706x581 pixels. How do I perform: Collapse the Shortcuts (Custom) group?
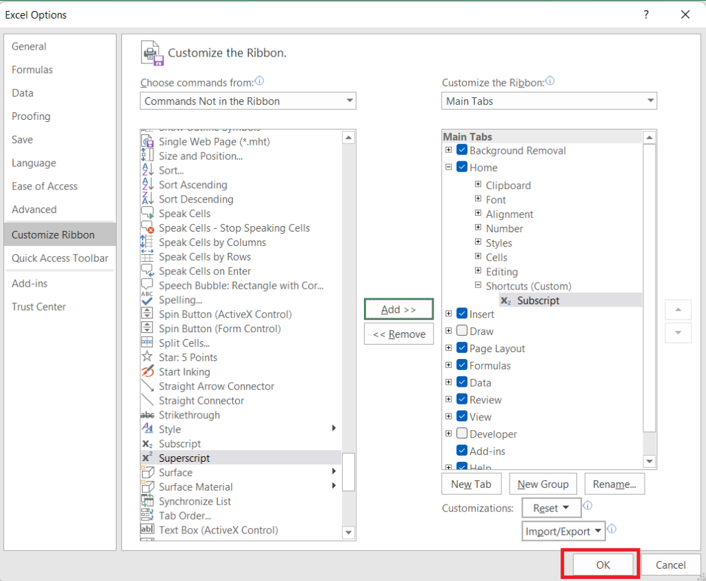coord(478,285)
